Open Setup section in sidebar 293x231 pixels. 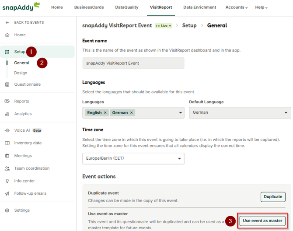tap(37, 52)
